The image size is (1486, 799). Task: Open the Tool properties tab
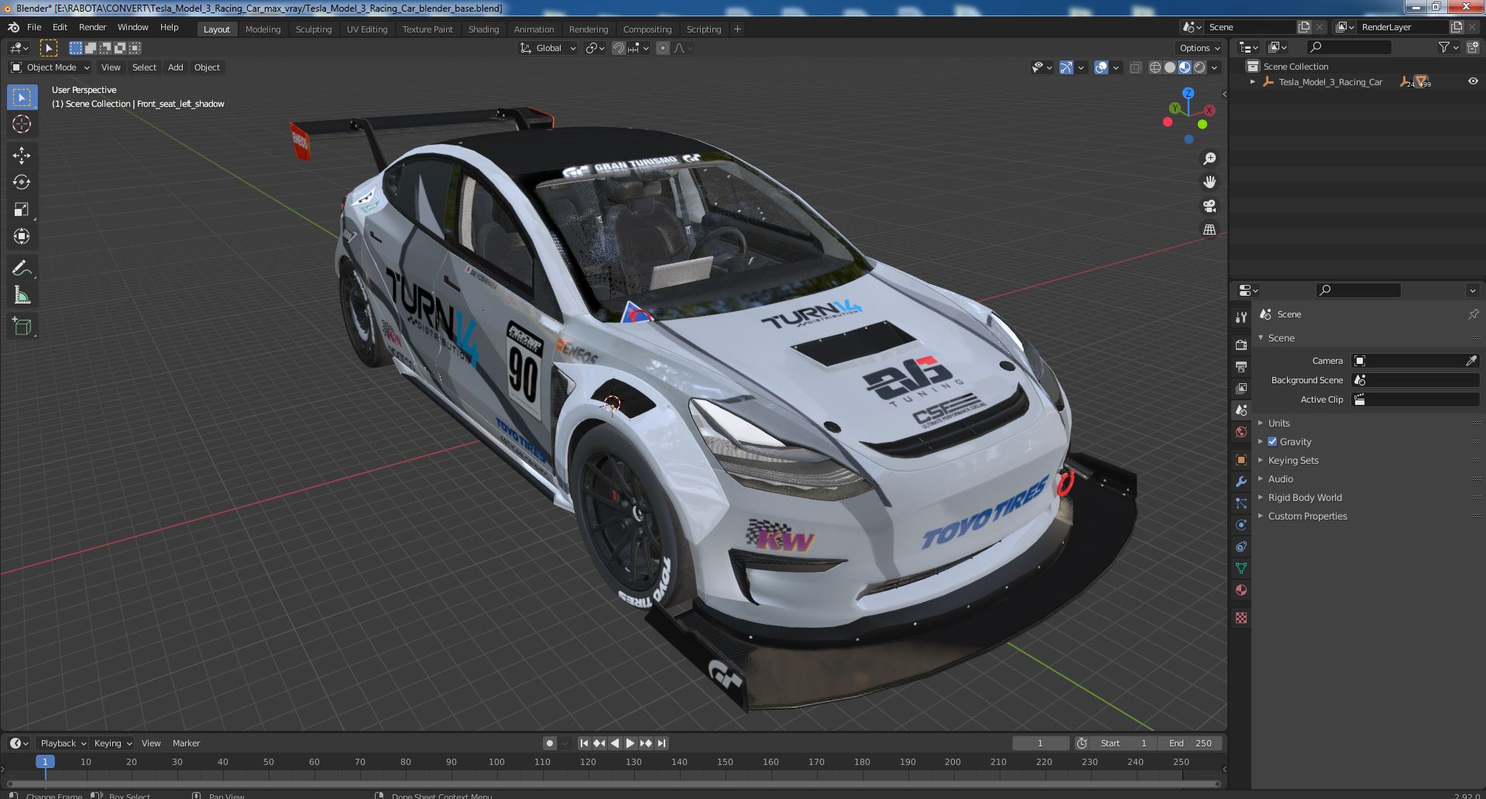(1241, 317)
